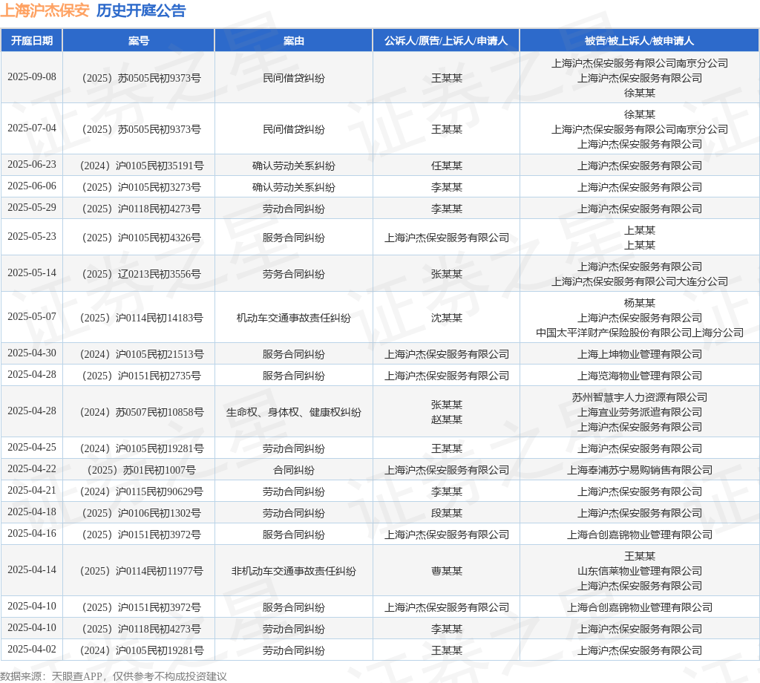Viewport: 760px width, 683px height.
Task: Click the cause 生命权、身体权、健康权纠纷
Action: [x=294, y=412]
